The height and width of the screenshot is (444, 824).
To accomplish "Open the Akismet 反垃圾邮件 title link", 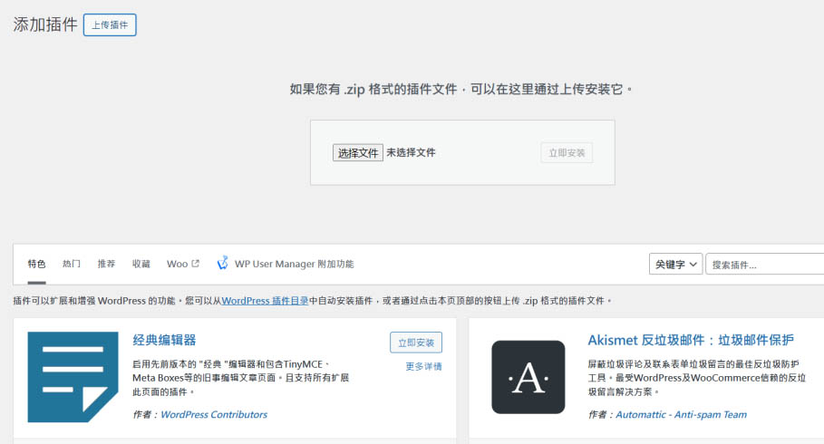I will (x=691, y=340).
